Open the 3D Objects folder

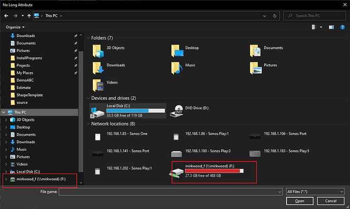(98, 51)
